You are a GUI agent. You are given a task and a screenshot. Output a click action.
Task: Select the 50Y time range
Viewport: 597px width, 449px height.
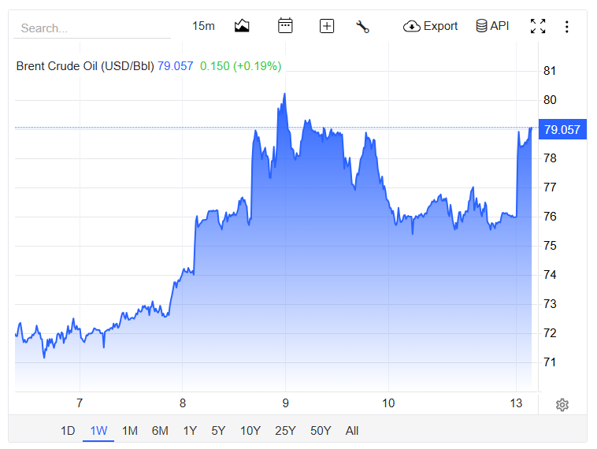click(x=321, y=431)
